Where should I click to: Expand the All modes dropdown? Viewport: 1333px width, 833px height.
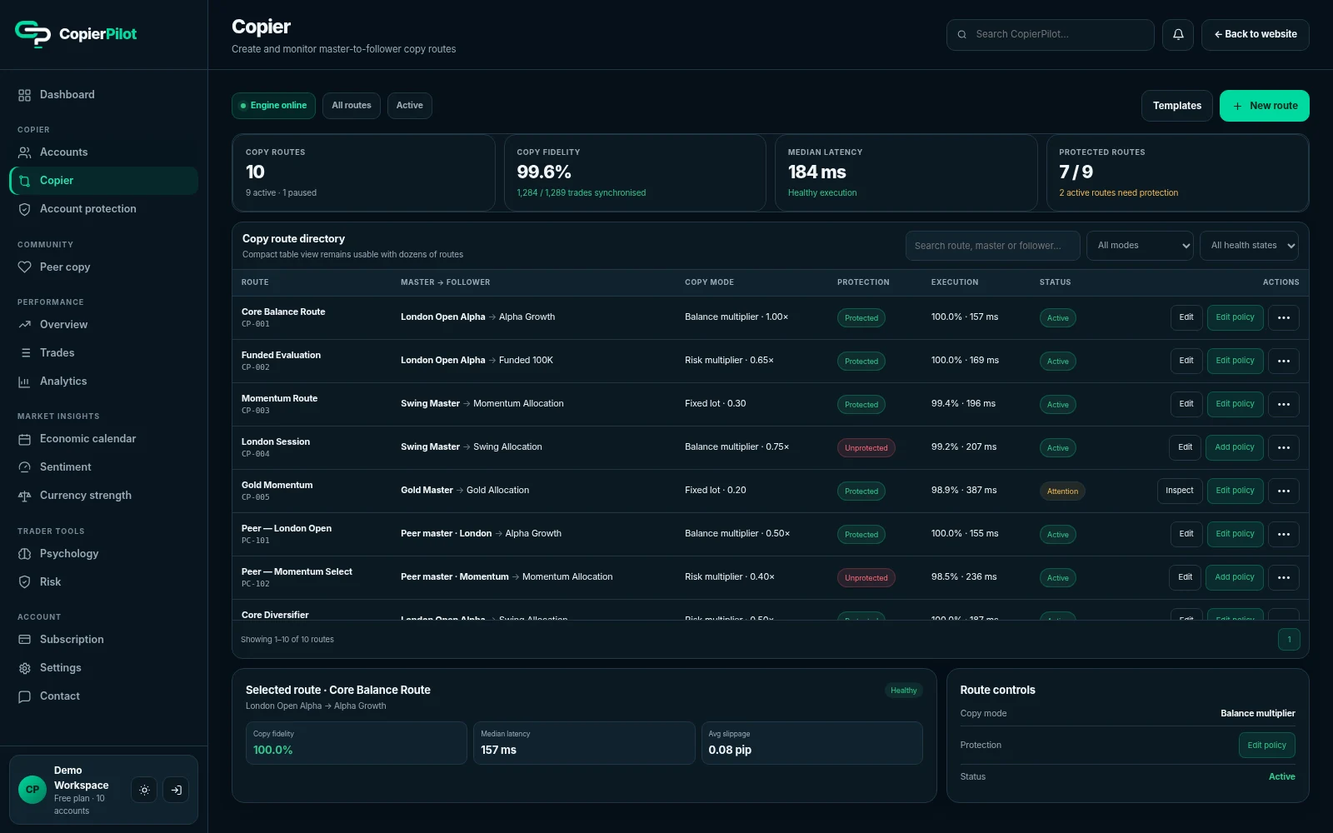point(1140,246)
